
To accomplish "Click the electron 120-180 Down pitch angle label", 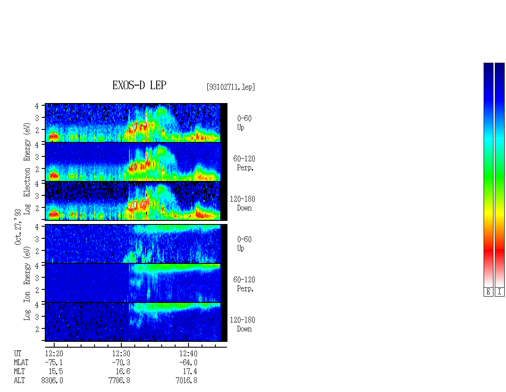I will point(242,203).
